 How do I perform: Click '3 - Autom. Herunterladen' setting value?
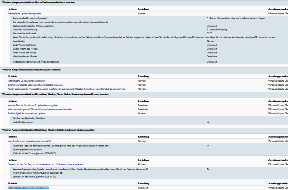[x=236, y=18]
